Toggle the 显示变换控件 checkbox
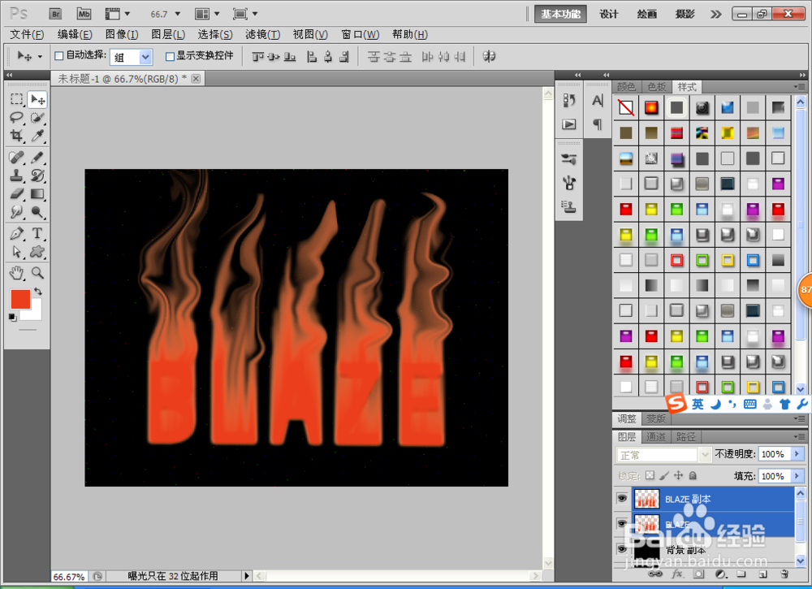 click(x=170, y=56)
